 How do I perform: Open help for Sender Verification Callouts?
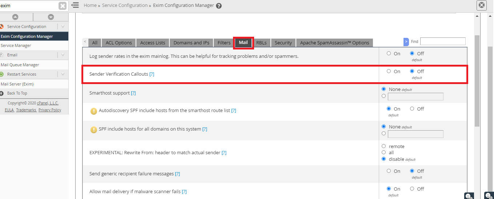[152, 74]
